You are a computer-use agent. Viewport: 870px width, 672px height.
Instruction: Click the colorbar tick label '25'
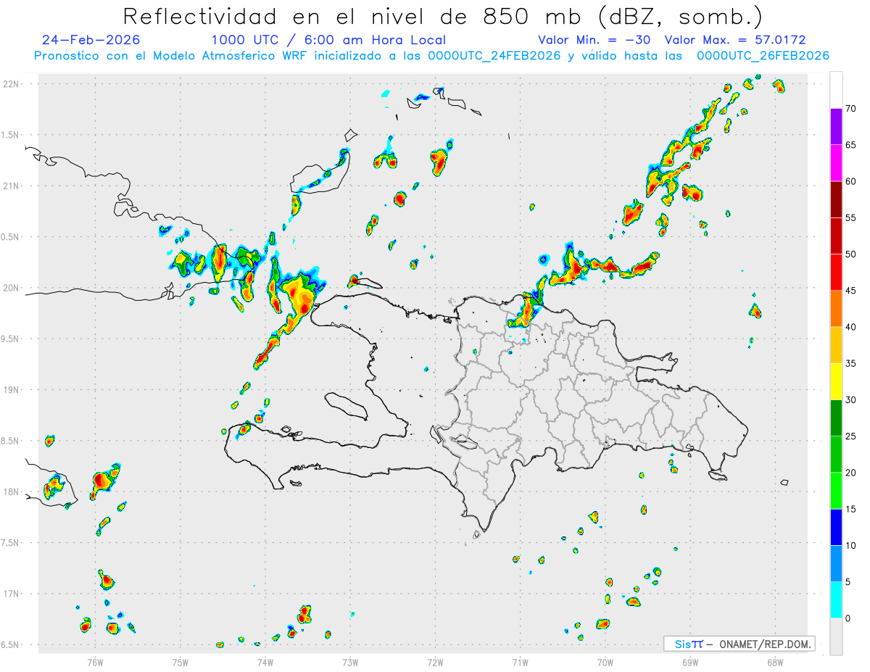[x=850, y=436]
